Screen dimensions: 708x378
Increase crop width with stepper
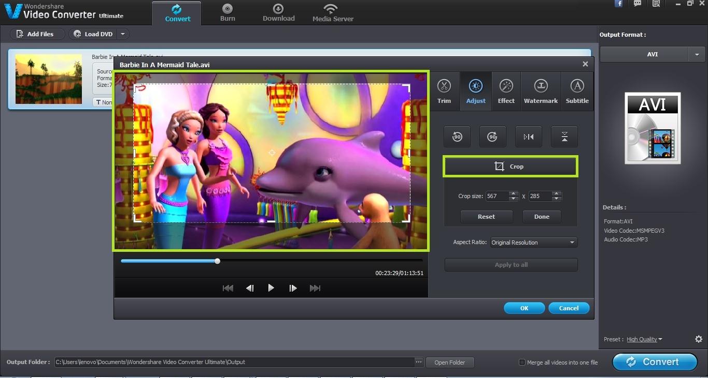click(x=514, y=194)
